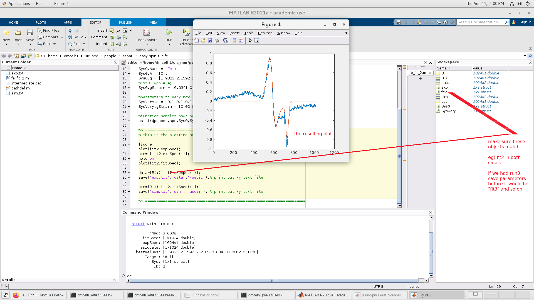Click the editor vertical scrollbar thumb
The width and height of the screenshot is (534, 300).
pyautogui.click(x=399, y=156)
